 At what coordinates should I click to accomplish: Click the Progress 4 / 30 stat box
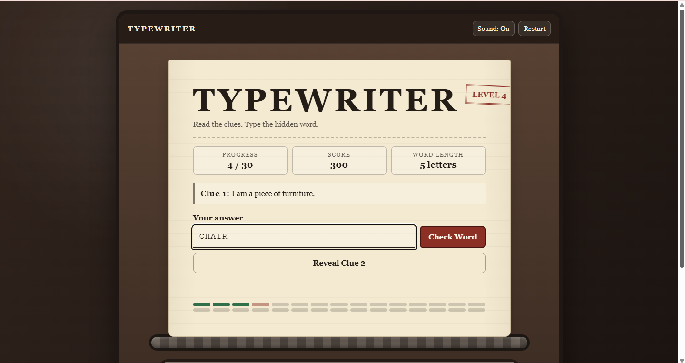click(x=240, y=161)
